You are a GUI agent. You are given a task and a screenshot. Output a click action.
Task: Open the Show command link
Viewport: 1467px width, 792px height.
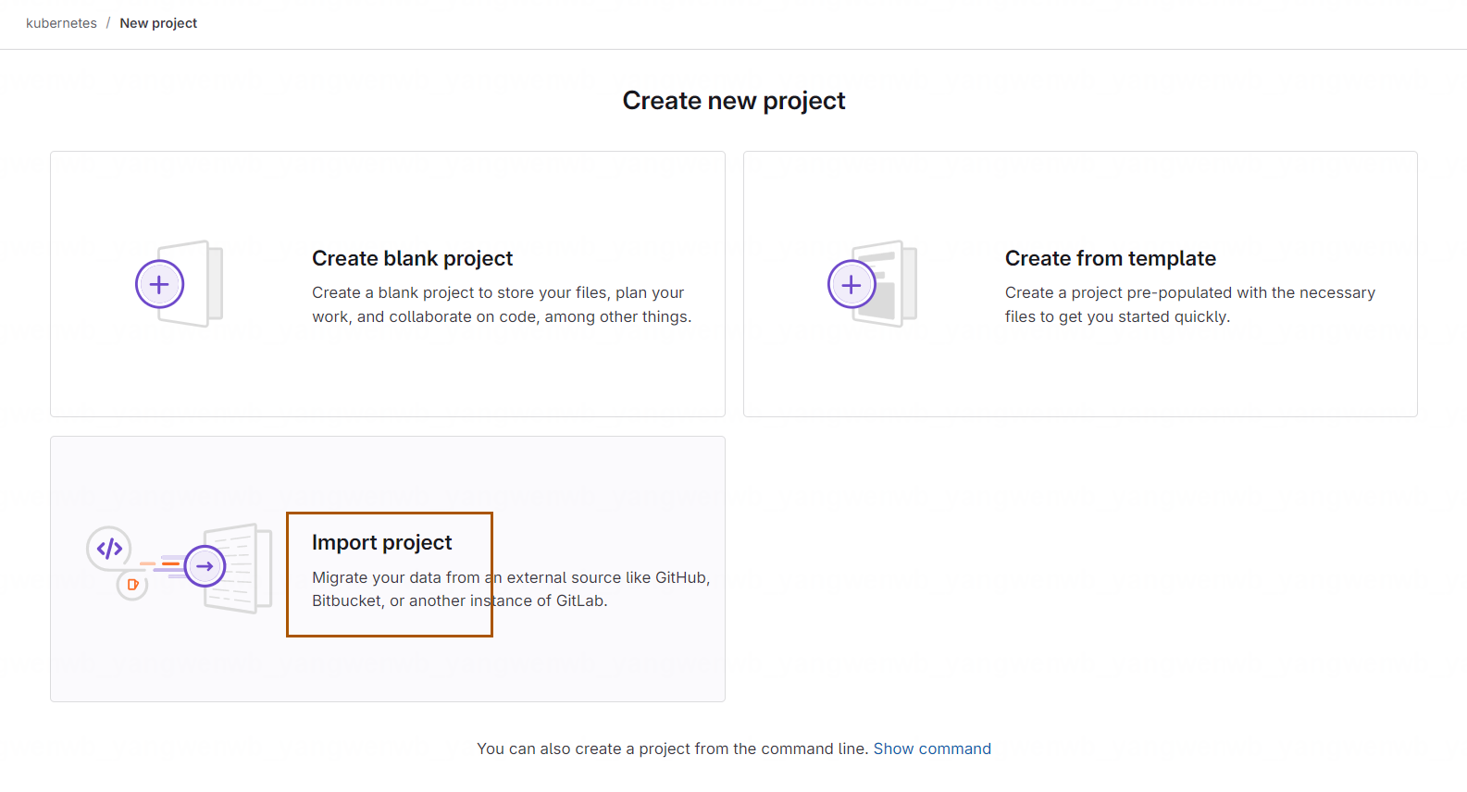[x=932, y=749]
